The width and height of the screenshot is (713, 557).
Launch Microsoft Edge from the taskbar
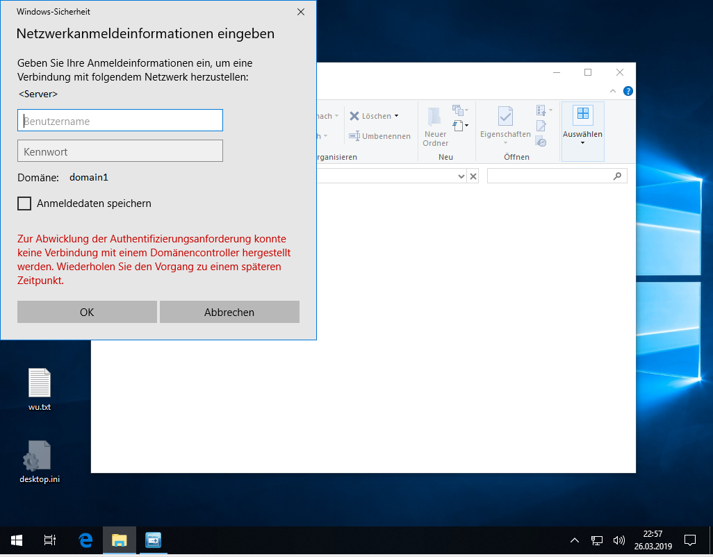point(85,540)
